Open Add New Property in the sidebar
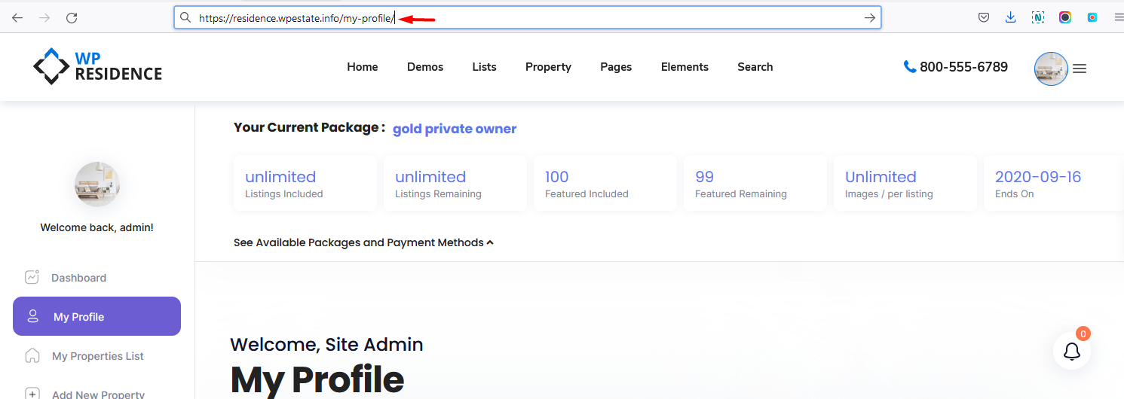Viewport: 1124px width, 399px height. pos(96,393)
